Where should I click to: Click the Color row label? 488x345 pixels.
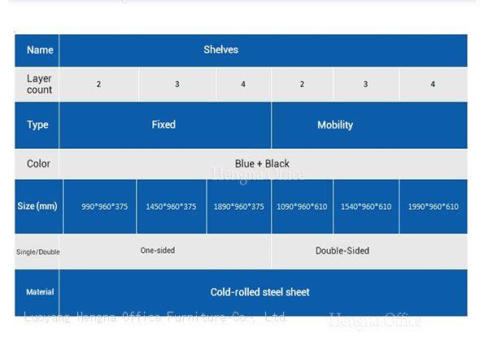38,164
